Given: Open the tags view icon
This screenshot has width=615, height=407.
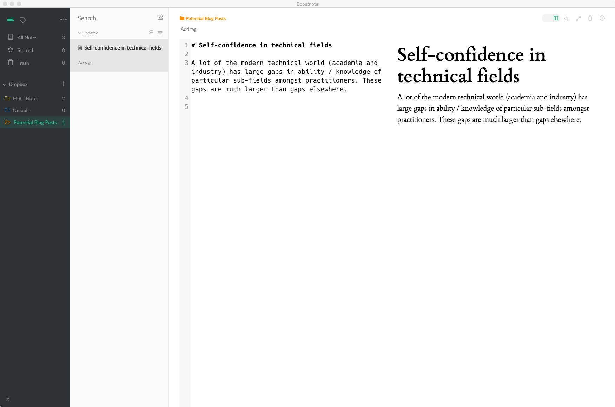Looking at the screenshot, I should [23, 20].
